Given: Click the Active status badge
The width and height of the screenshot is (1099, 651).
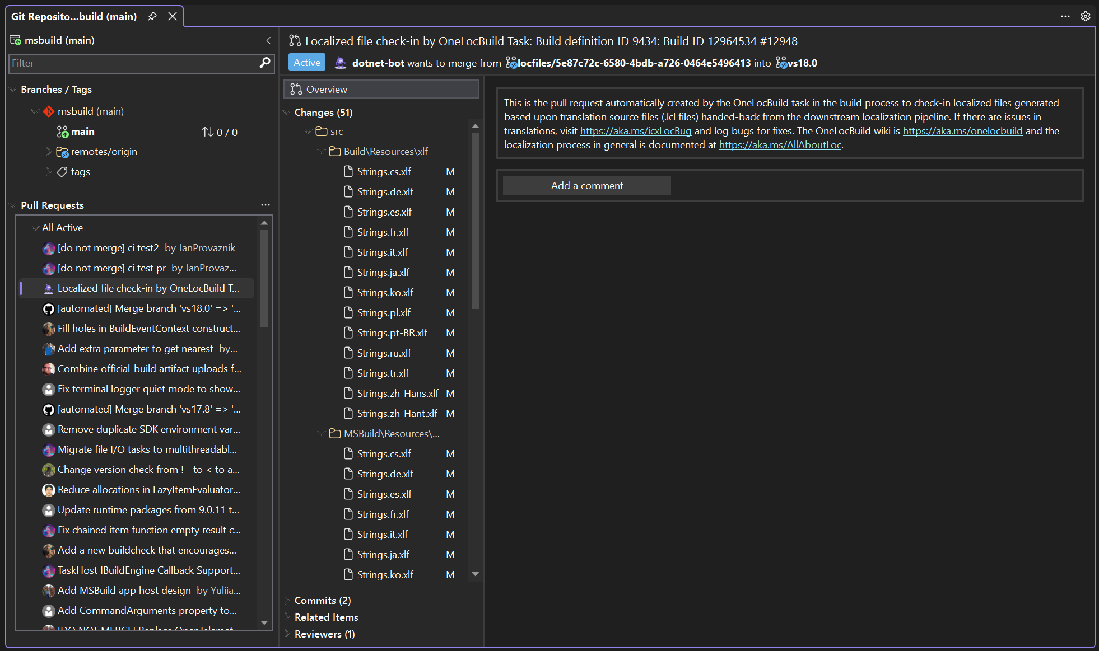Looking at the screenshot, I should click(x=307, y=63).
